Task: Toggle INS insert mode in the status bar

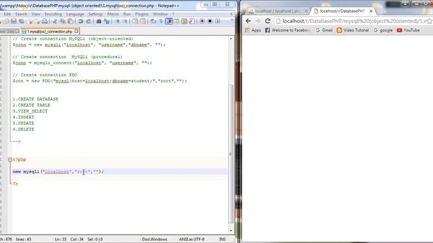Action: [x=223, y=239]
